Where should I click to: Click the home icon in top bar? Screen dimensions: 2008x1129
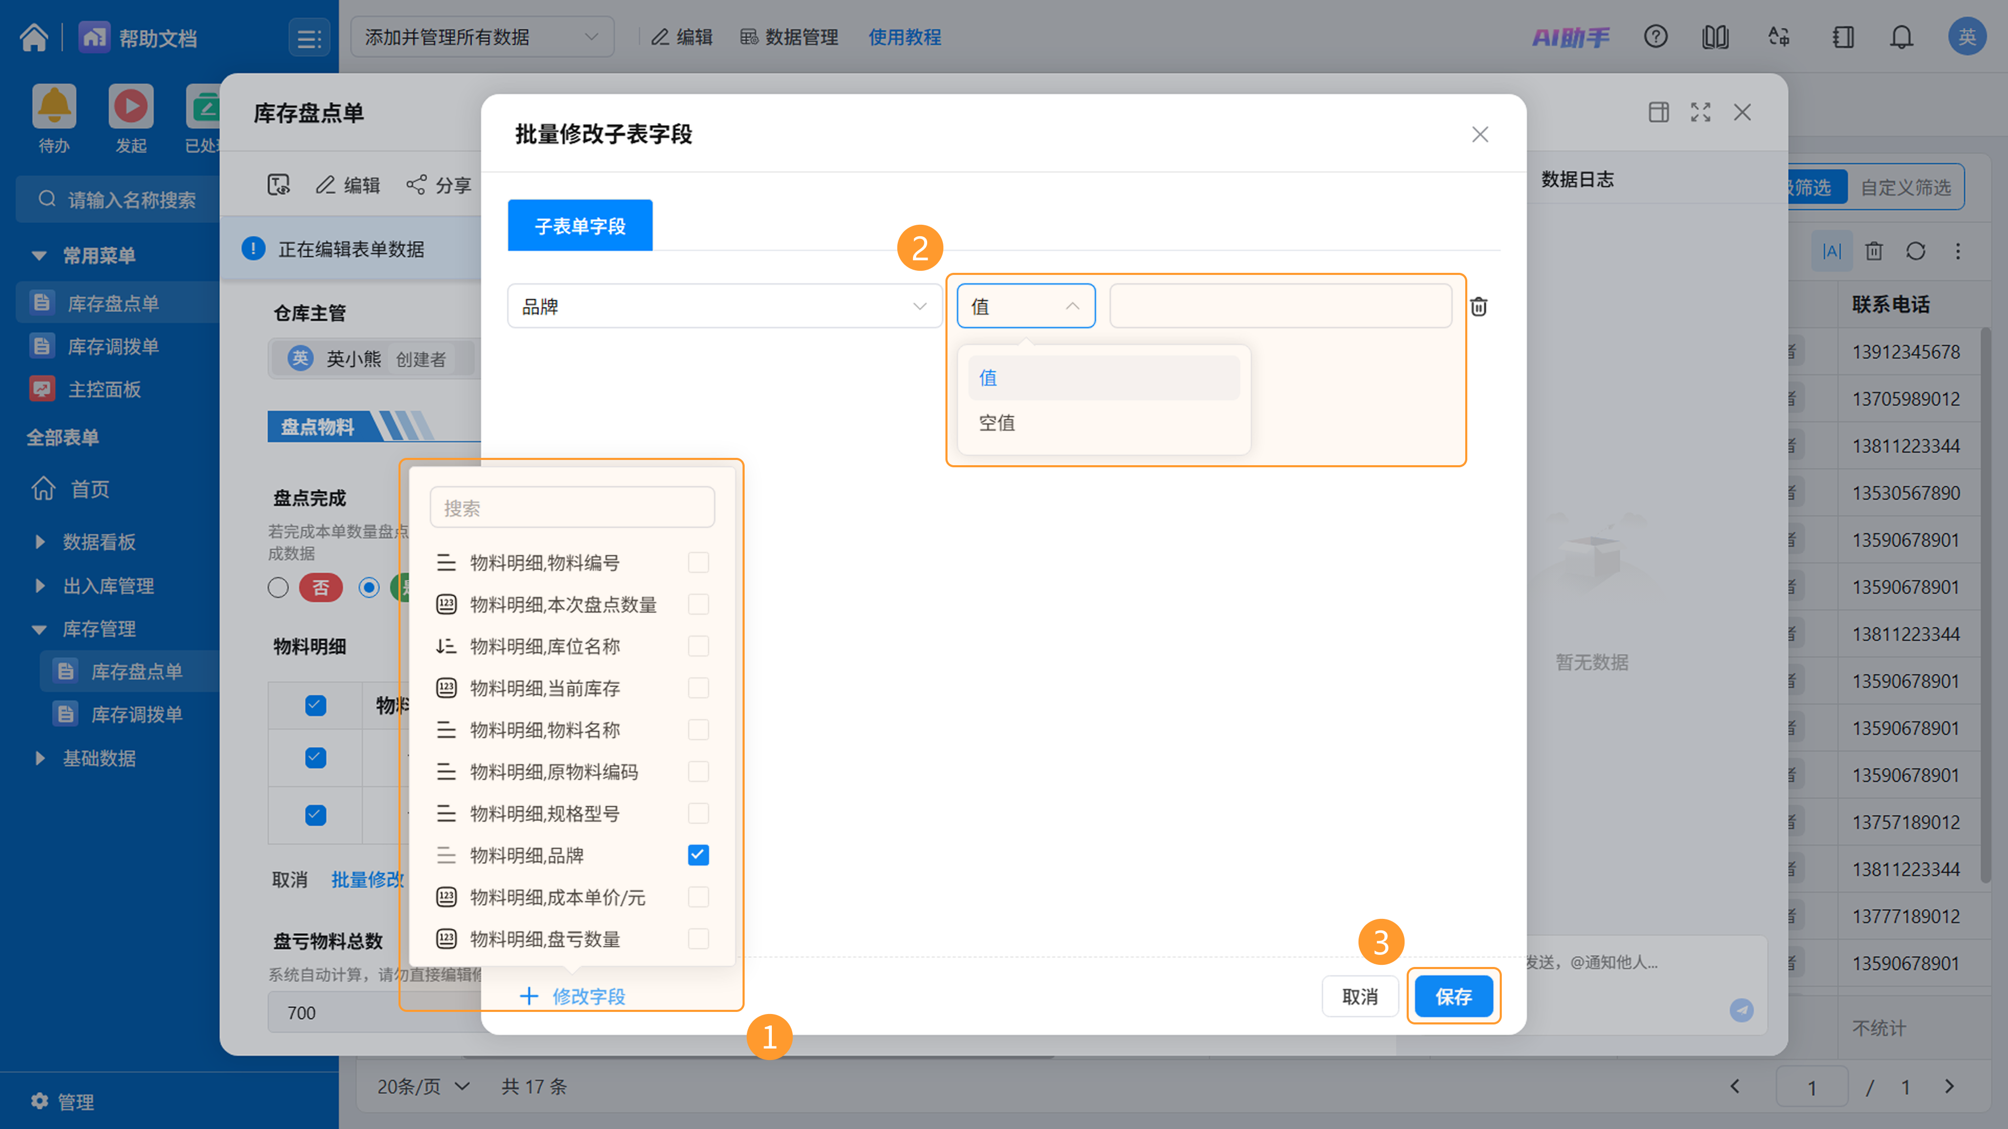(33, 37)
